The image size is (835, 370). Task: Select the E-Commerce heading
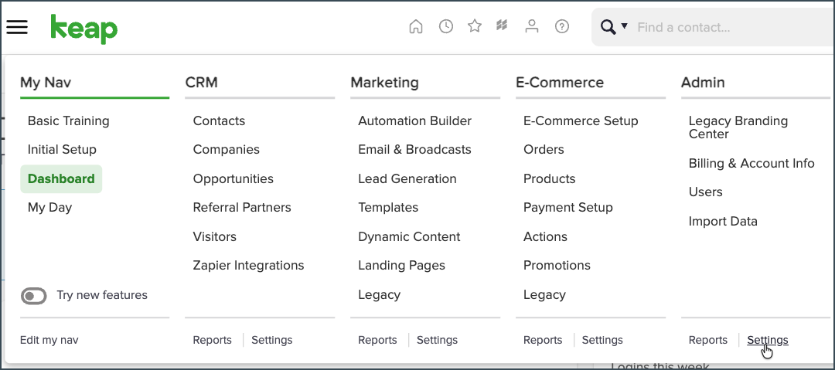tap(560, 83)
